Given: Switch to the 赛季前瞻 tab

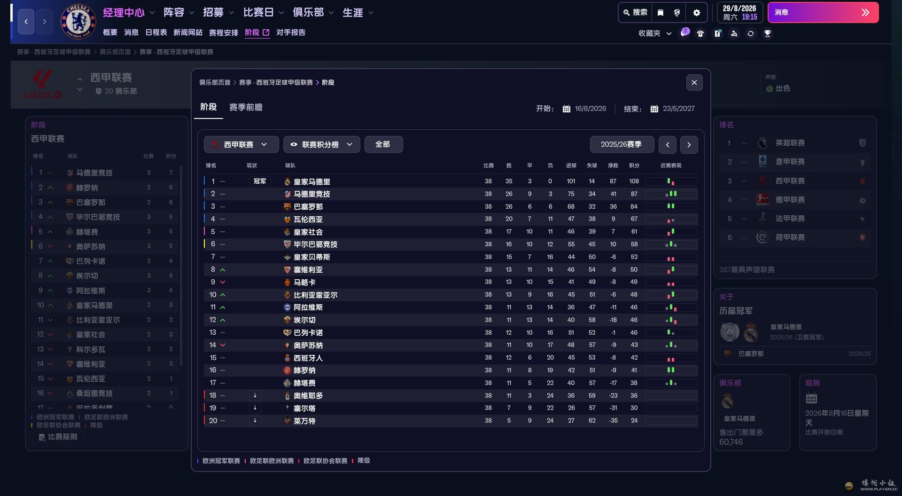Looking at the screenshot, I should click(246, 108).
